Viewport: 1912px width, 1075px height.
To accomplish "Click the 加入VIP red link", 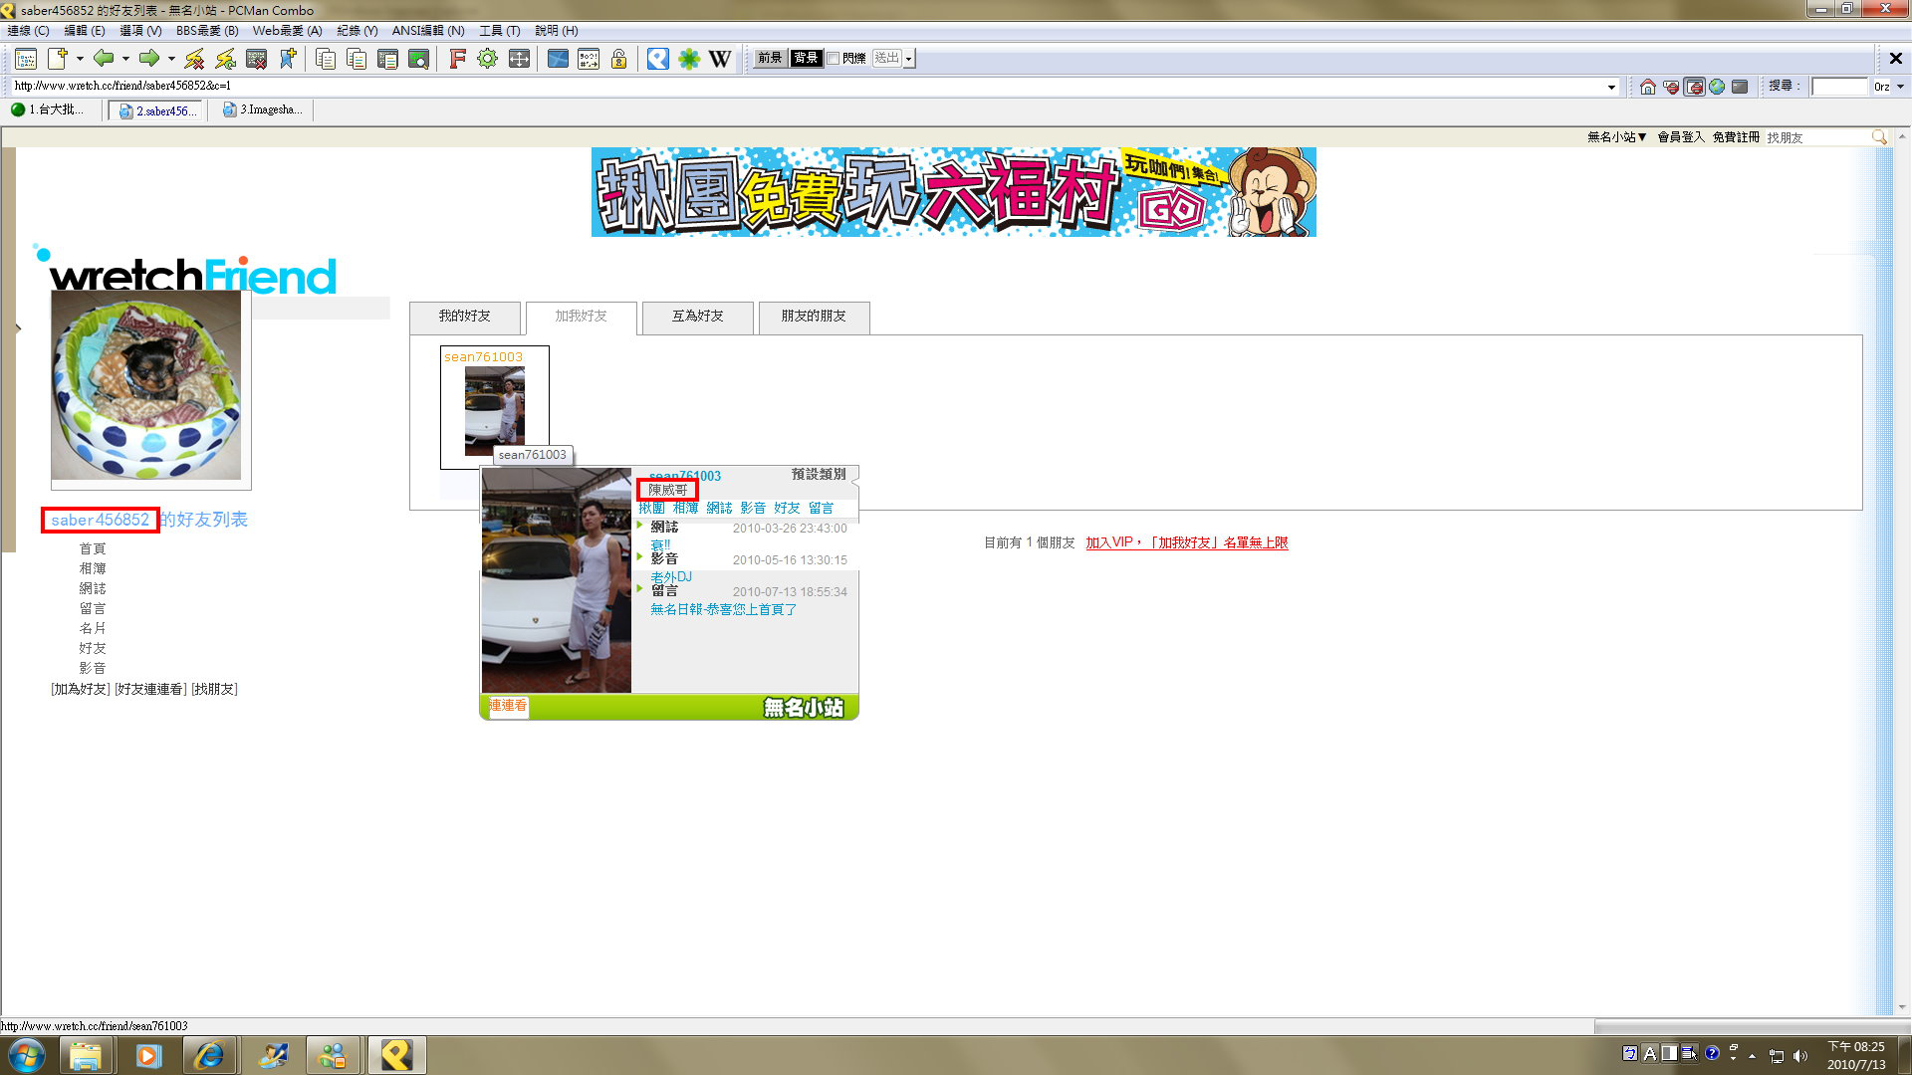I will (x=1186, y=543).
